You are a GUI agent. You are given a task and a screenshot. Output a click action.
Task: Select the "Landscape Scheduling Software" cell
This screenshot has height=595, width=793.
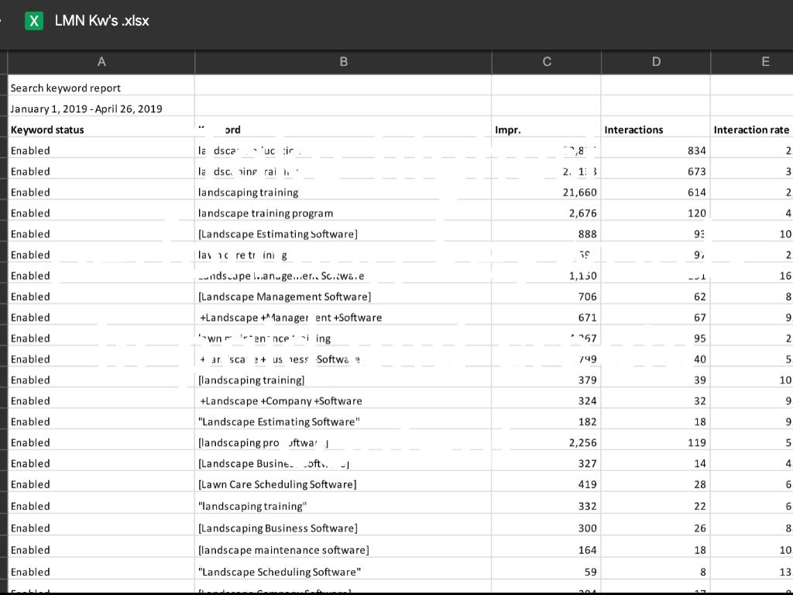280,572
